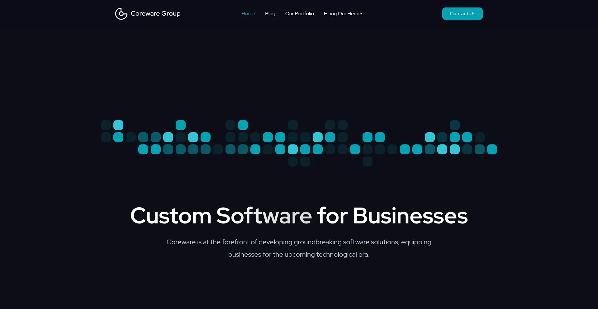Visit the Hiring Our Heroes page

[x=344, y=14]
